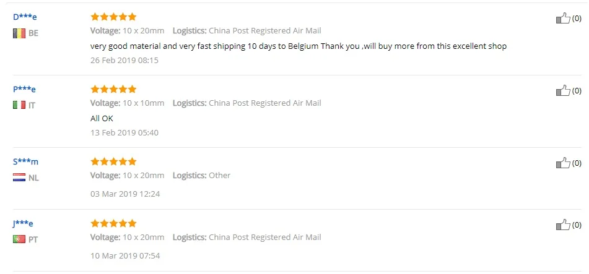Click the 26 Feb 2019 08:15 timestamp
The height and width of the screenshot is (274, 589).
pos(124,61)
